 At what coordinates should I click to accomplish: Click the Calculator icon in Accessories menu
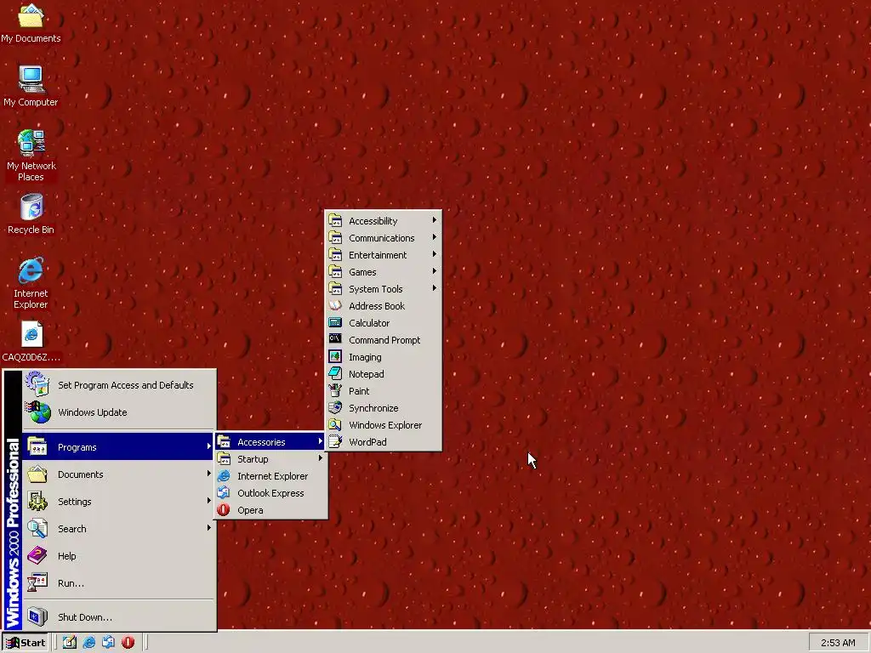pos(335,322)
